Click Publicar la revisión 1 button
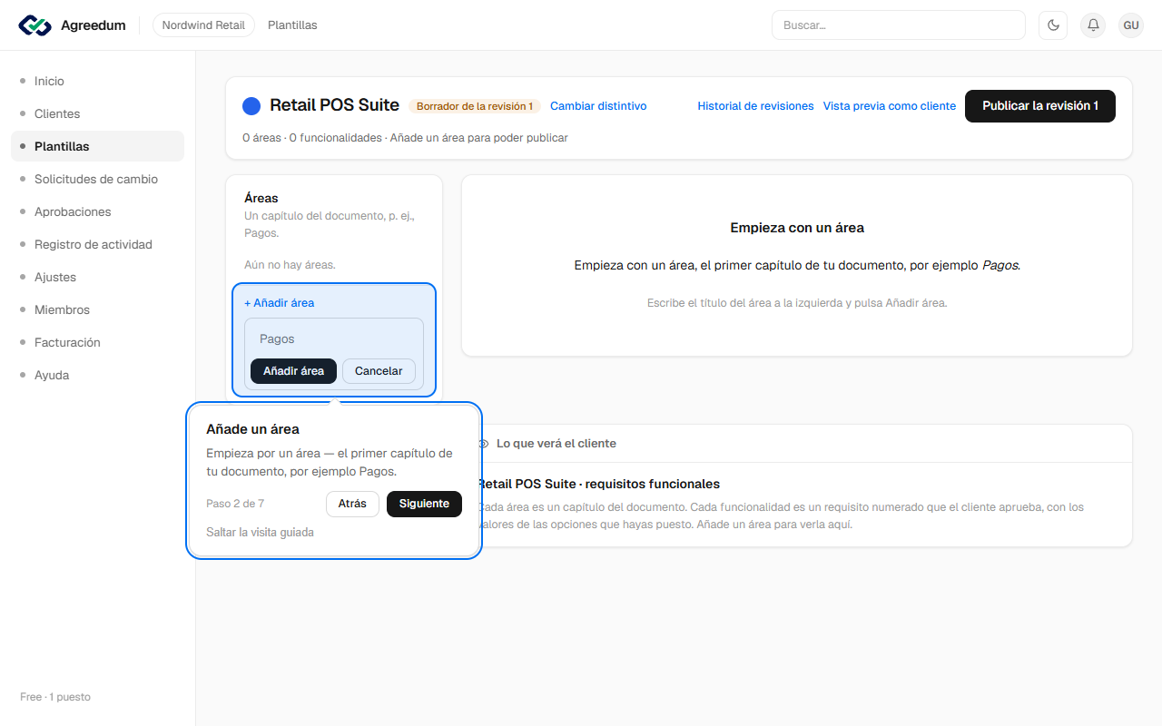The height and width of the screenshot is (726, 1162). pos(1040,106)
